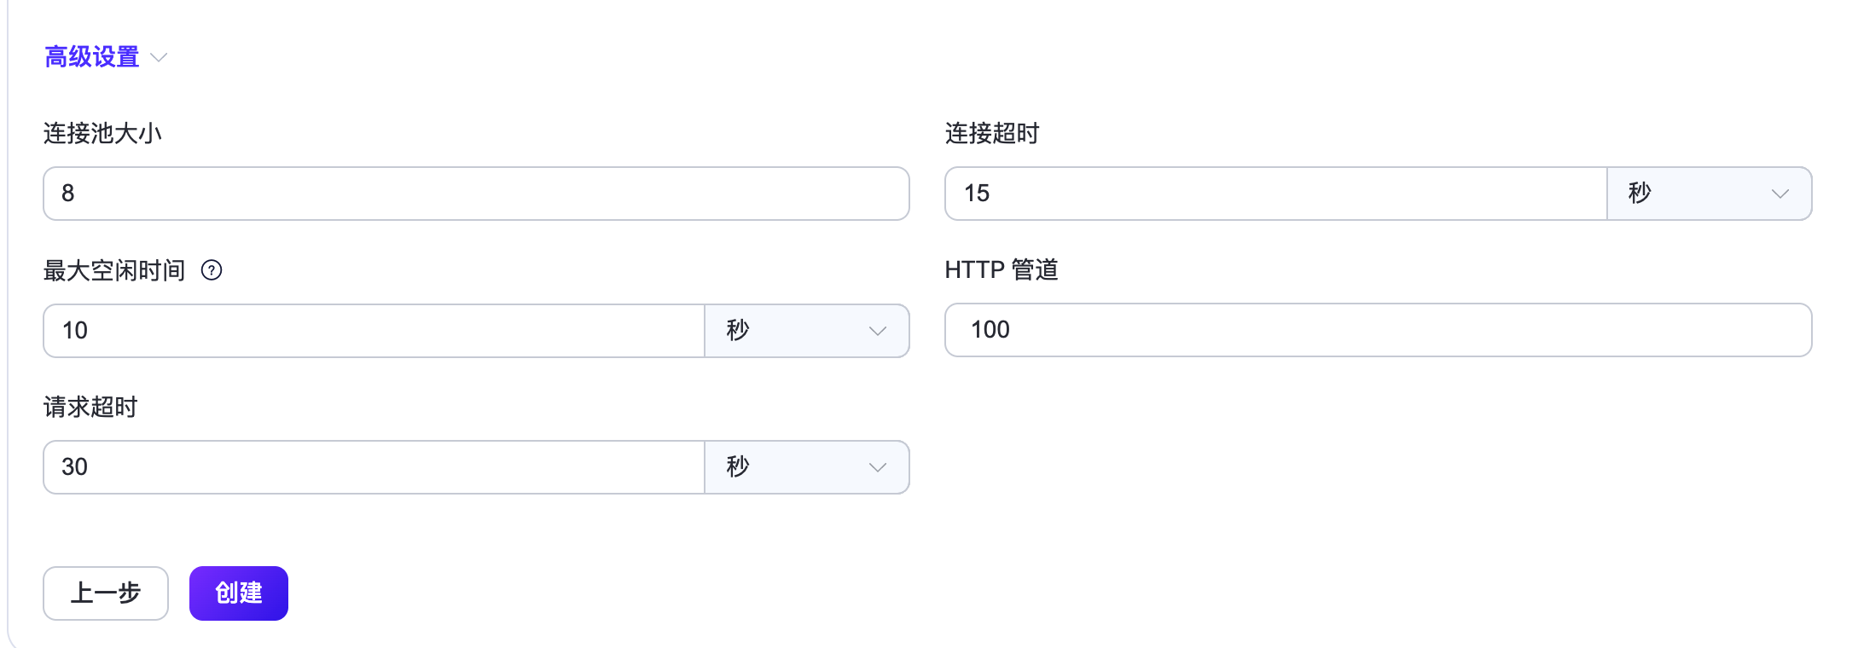
Task: Click the 连接池大小 label
Action: [x=102, y=133]
